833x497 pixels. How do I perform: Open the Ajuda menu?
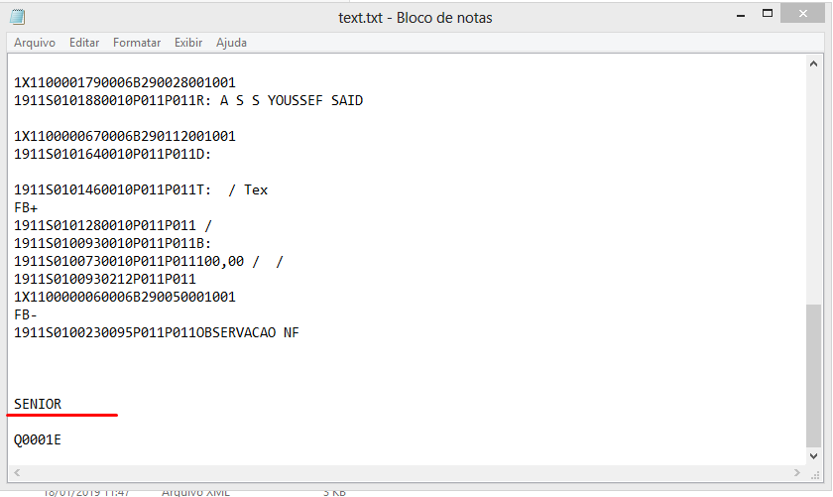[231, 43]
